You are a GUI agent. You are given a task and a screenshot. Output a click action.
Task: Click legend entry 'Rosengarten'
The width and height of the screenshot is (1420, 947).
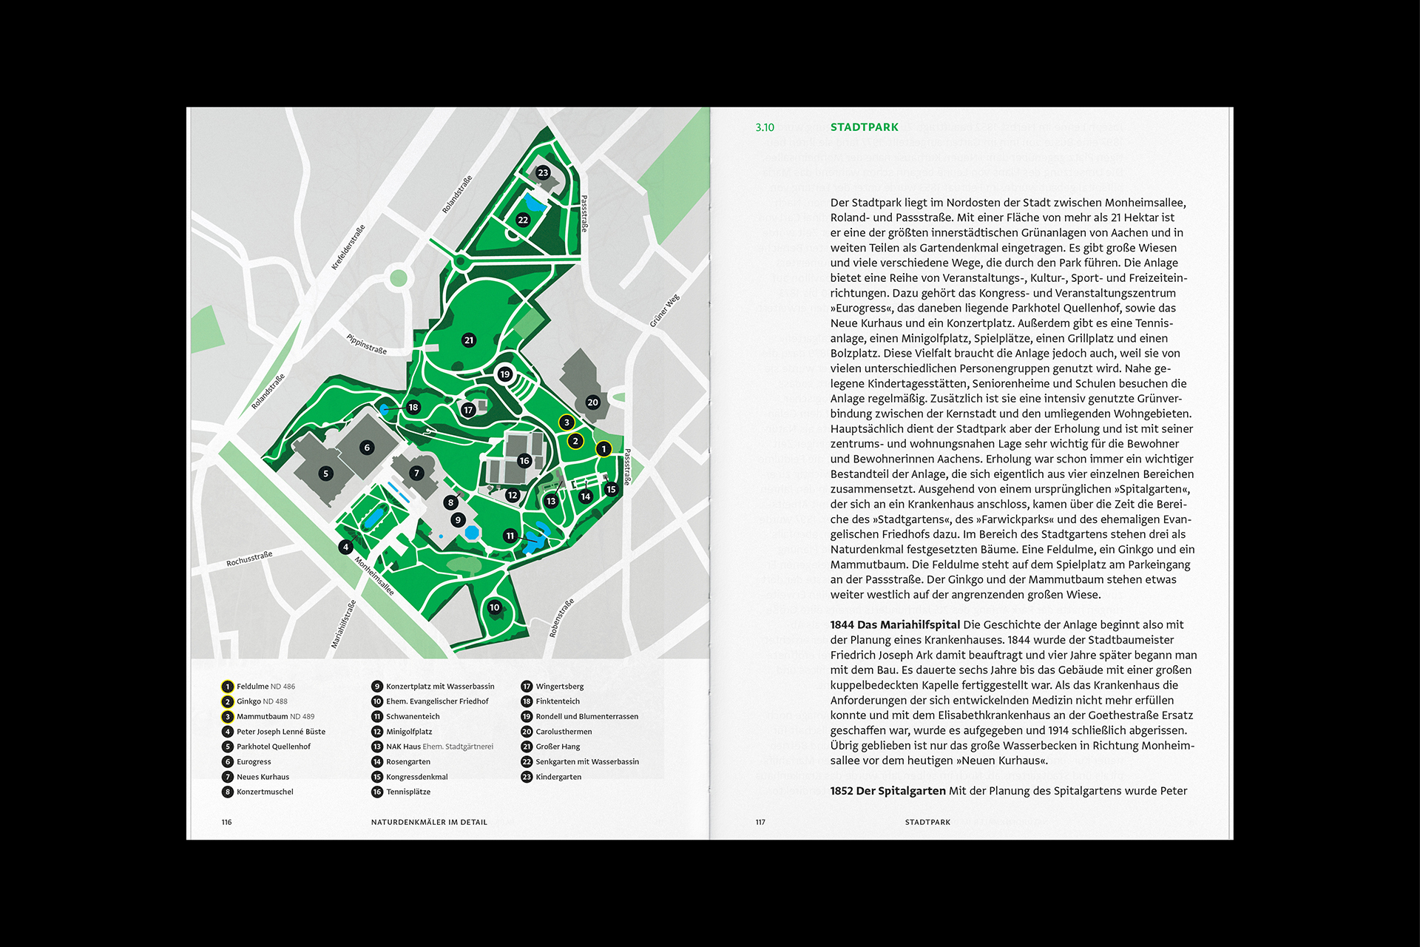(401, 761)
